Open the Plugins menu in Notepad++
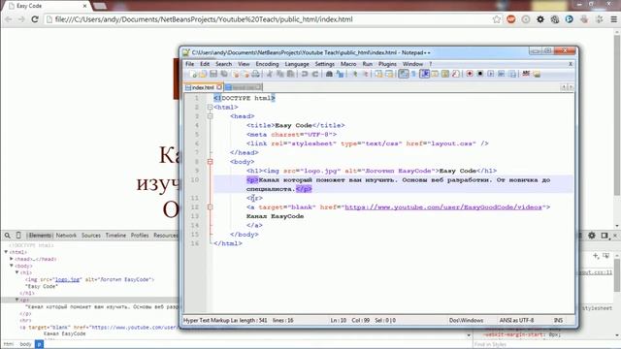The image size is (621, 349). pyautogui.click(x=387, y=64)
